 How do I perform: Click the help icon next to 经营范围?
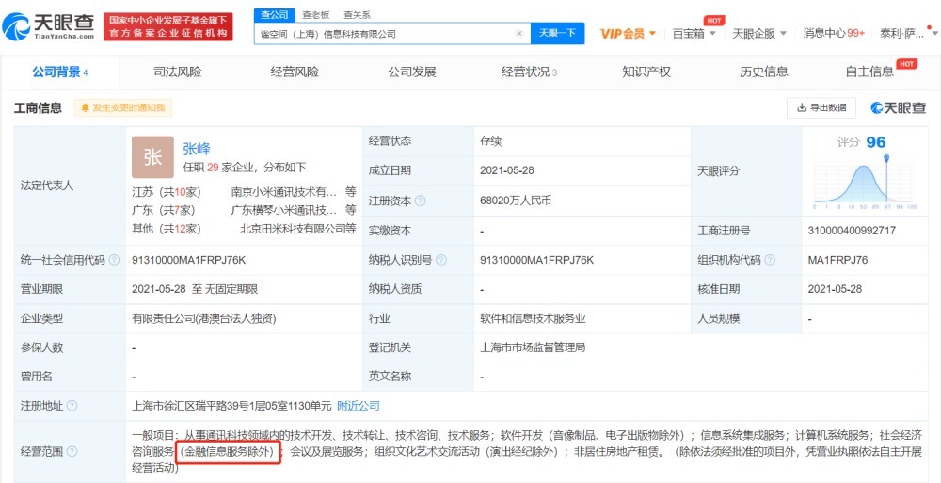click(x=72, y=451)
